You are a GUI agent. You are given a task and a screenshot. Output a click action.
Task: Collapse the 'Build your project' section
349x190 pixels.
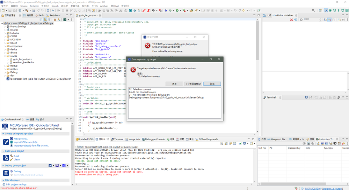3,151
